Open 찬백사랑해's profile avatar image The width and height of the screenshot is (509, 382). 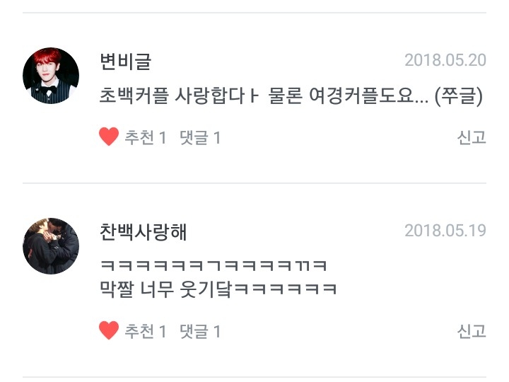pos(51,246)
